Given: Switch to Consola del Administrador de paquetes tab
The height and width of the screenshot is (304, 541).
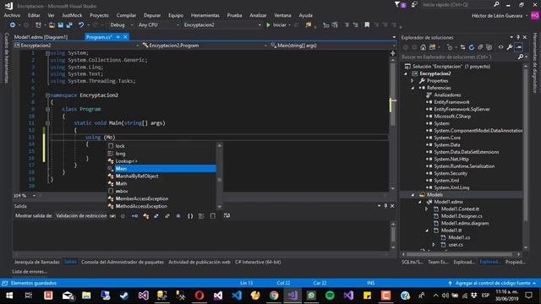Looking at the screenshot, I should coord(123,262).
